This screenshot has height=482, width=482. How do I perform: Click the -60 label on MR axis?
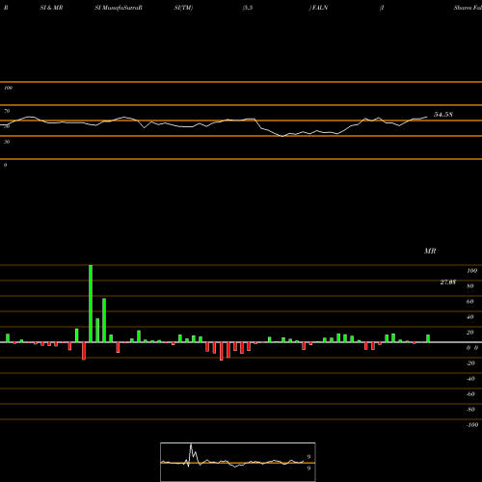coord(470,394)
